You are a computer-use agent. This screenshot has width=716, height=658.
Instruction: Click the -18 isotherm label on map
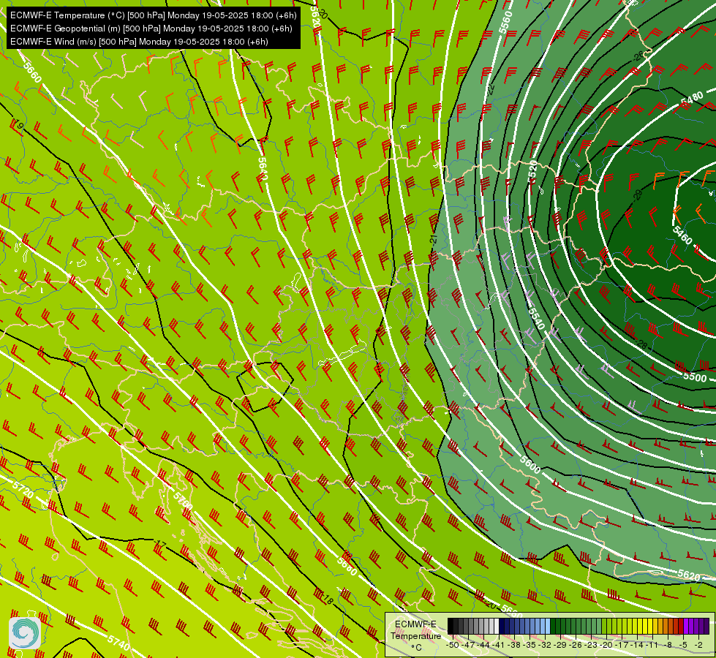point(327,599)
